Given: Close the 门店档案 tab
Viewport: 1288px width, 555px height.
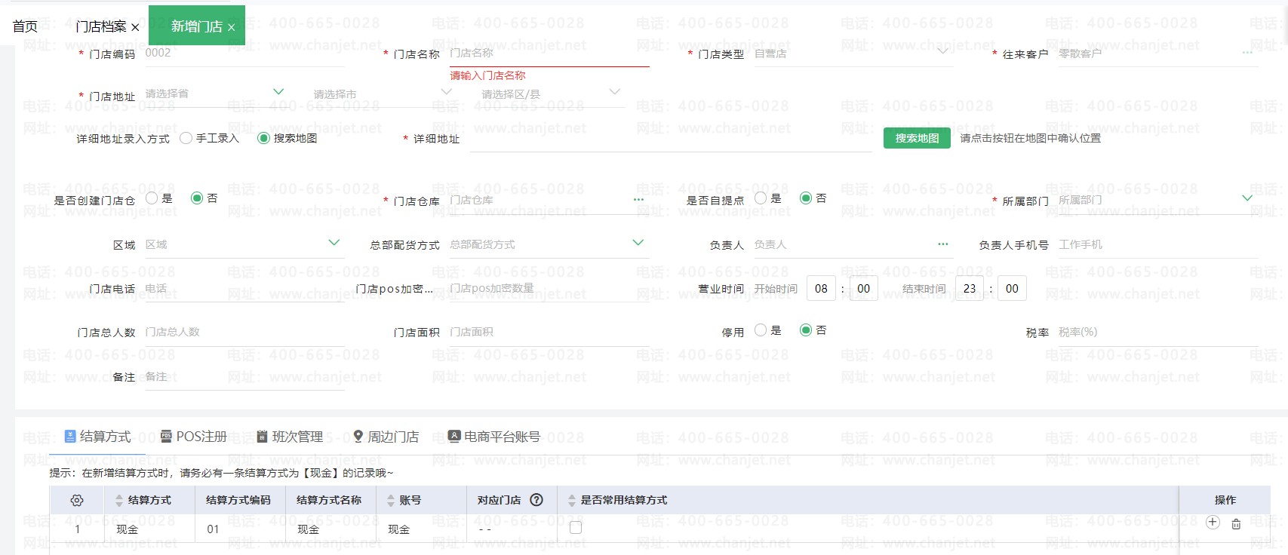Looking at the screenshot, I should tap(135, 27).
